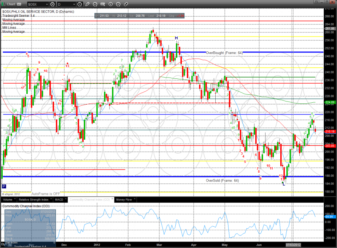Click the circular arrow studies icon
The image size is (337, 248).
tap(95, 4)
